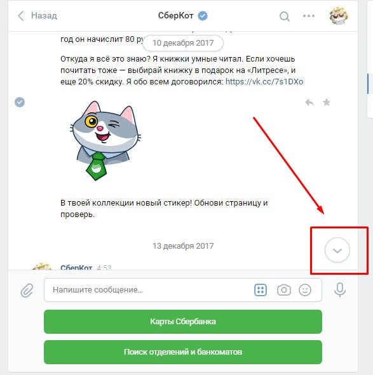Open the vk.cc/7s1DXo link

tap(264, 82)
